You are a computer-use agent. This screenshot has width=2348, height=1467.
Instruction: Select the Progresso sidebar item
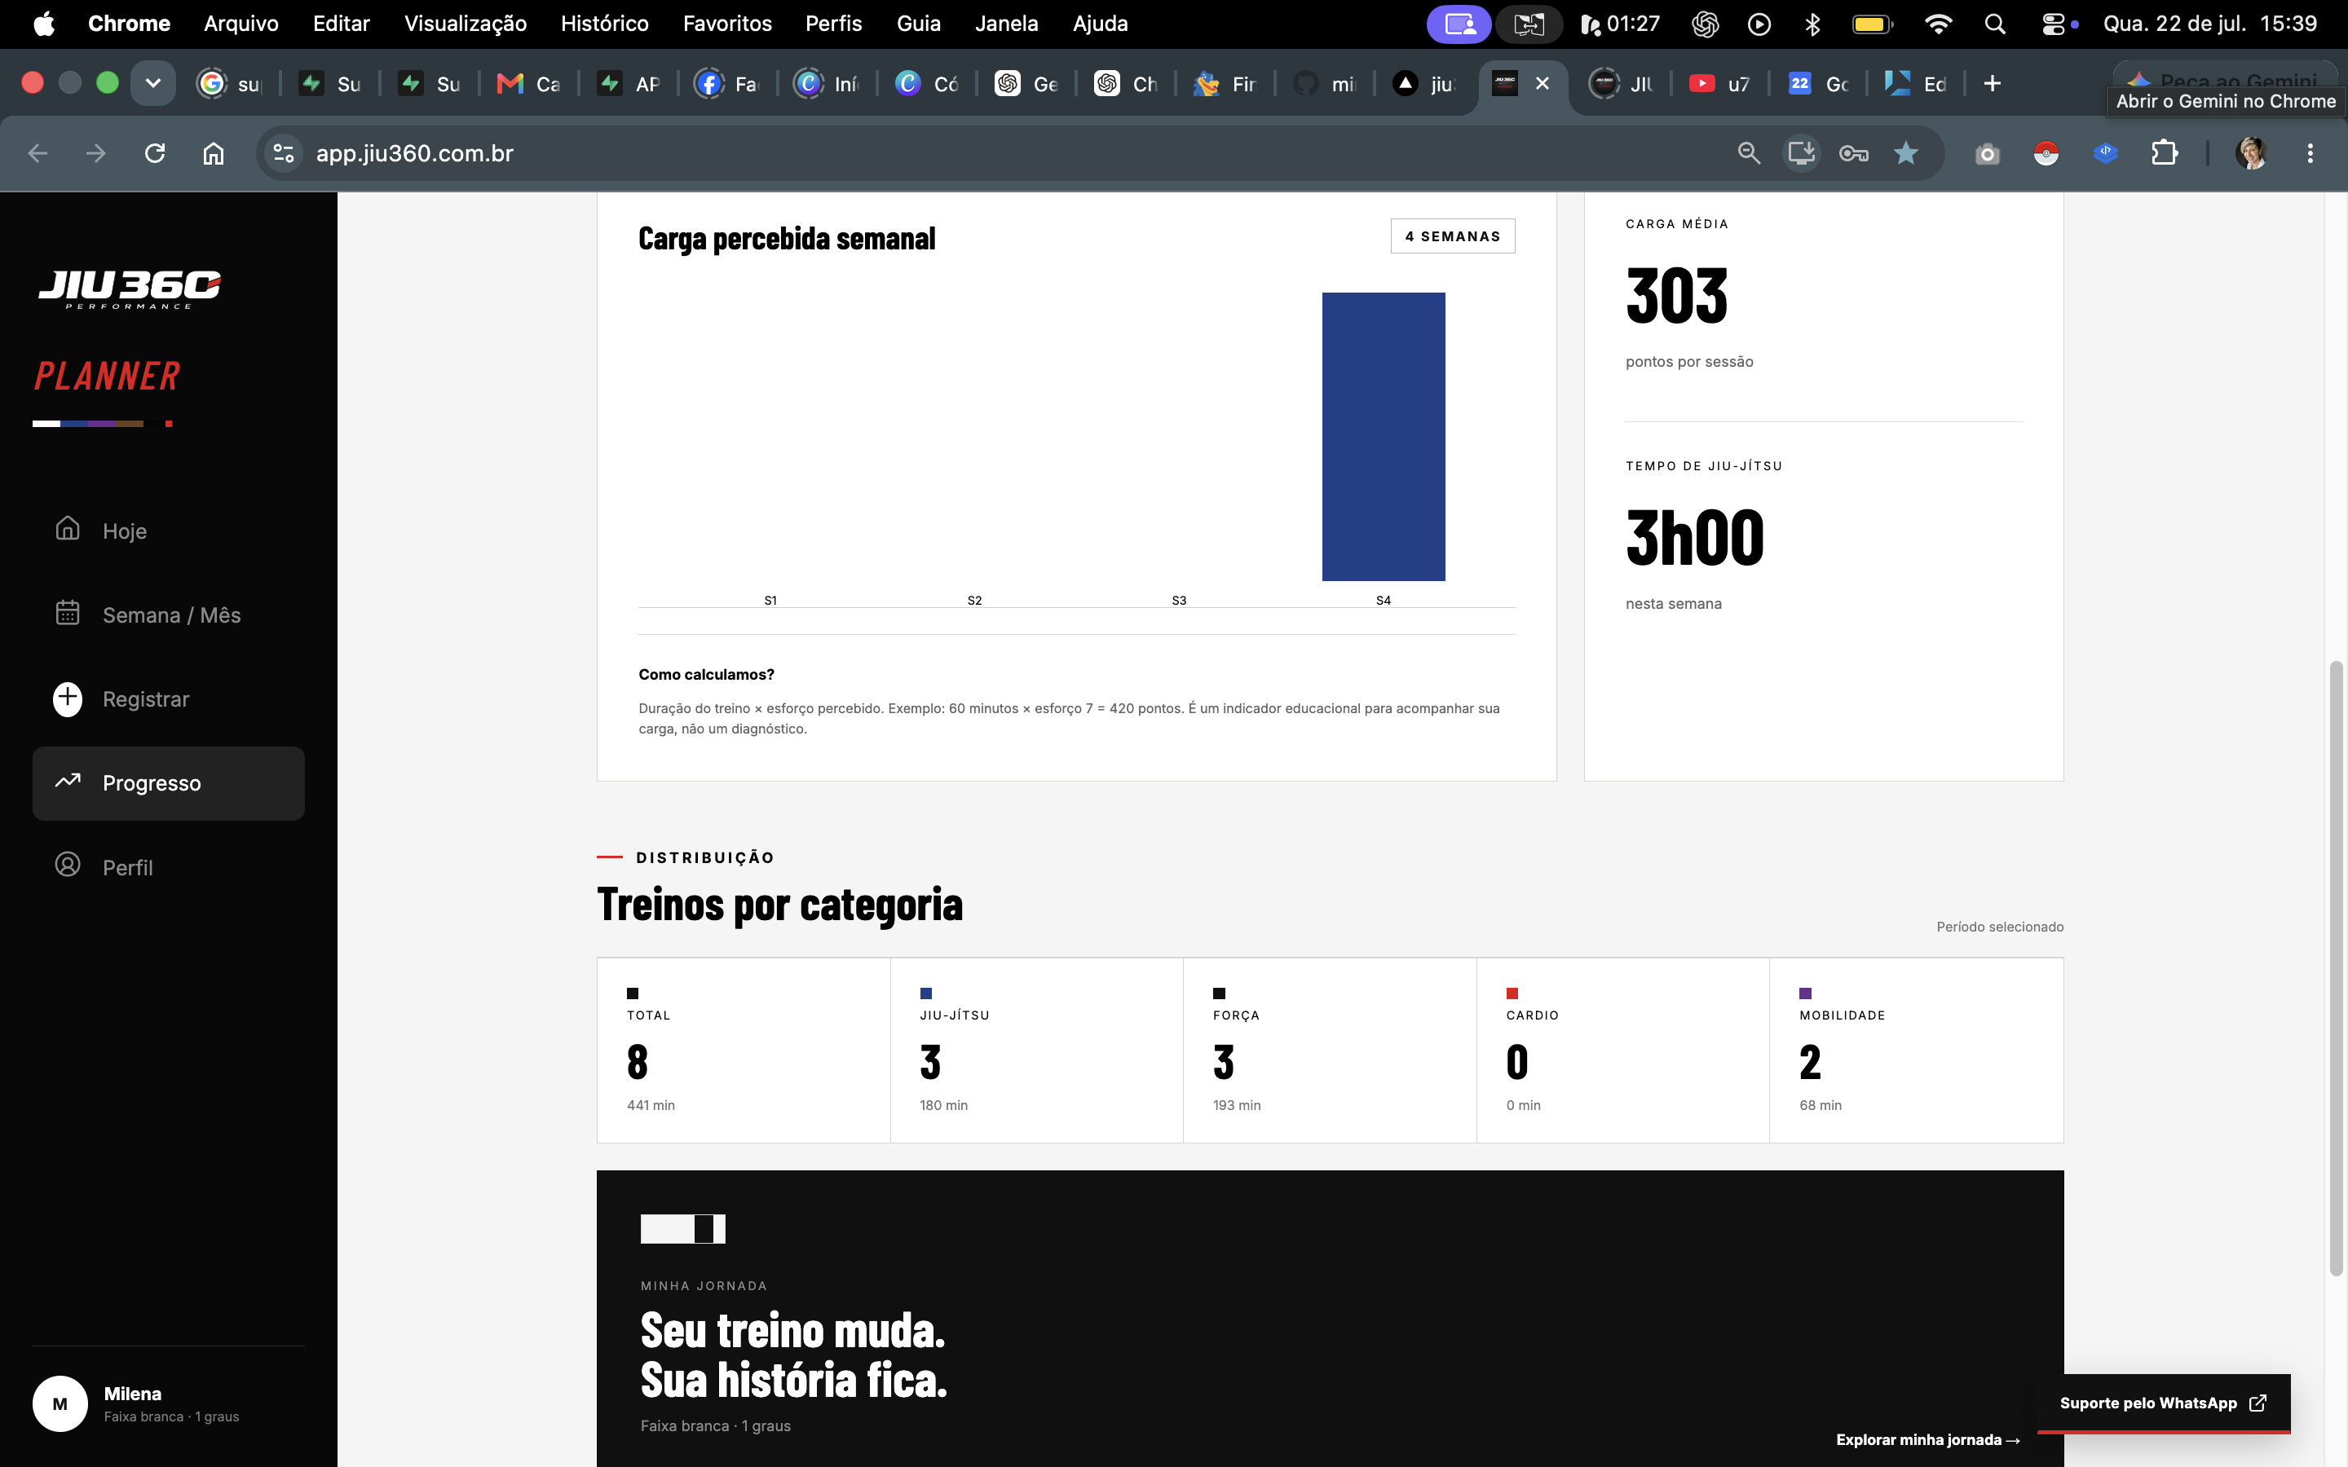(168, 783)
